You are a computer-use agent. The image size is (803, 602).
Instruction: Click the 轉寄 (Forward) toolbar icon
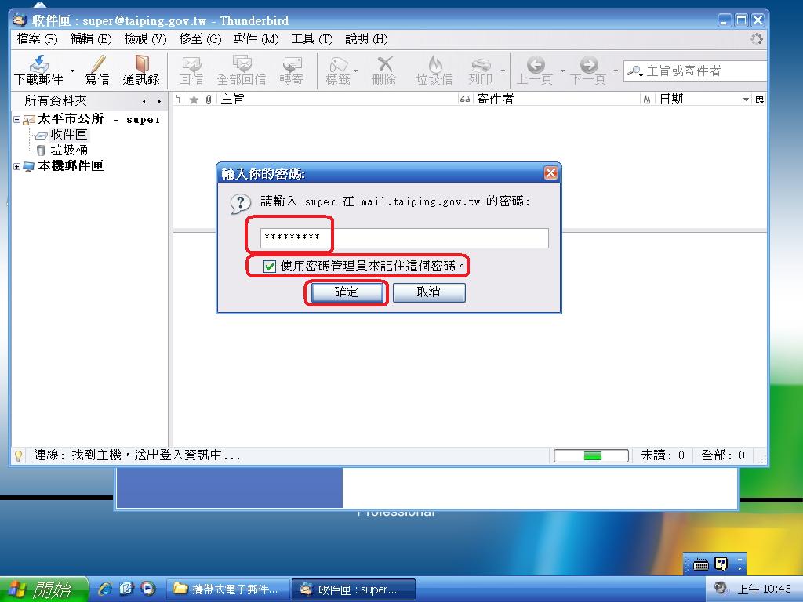[x=292, y=64]
